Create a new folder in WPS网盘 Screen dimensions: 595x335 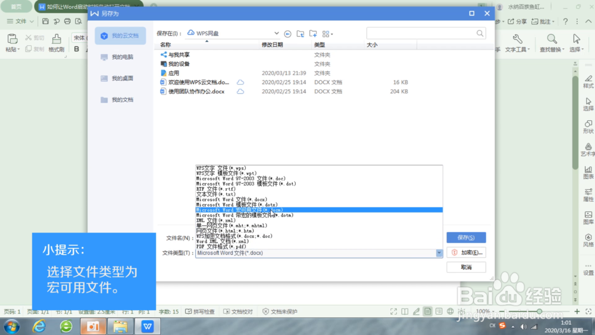point(313,34)
